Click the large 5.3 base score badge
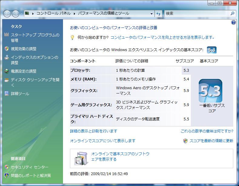 pos(211,91)
